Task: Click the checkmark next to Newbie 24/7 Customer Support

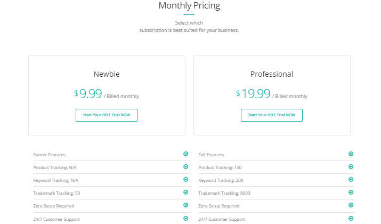Action: tap(185, 219)
